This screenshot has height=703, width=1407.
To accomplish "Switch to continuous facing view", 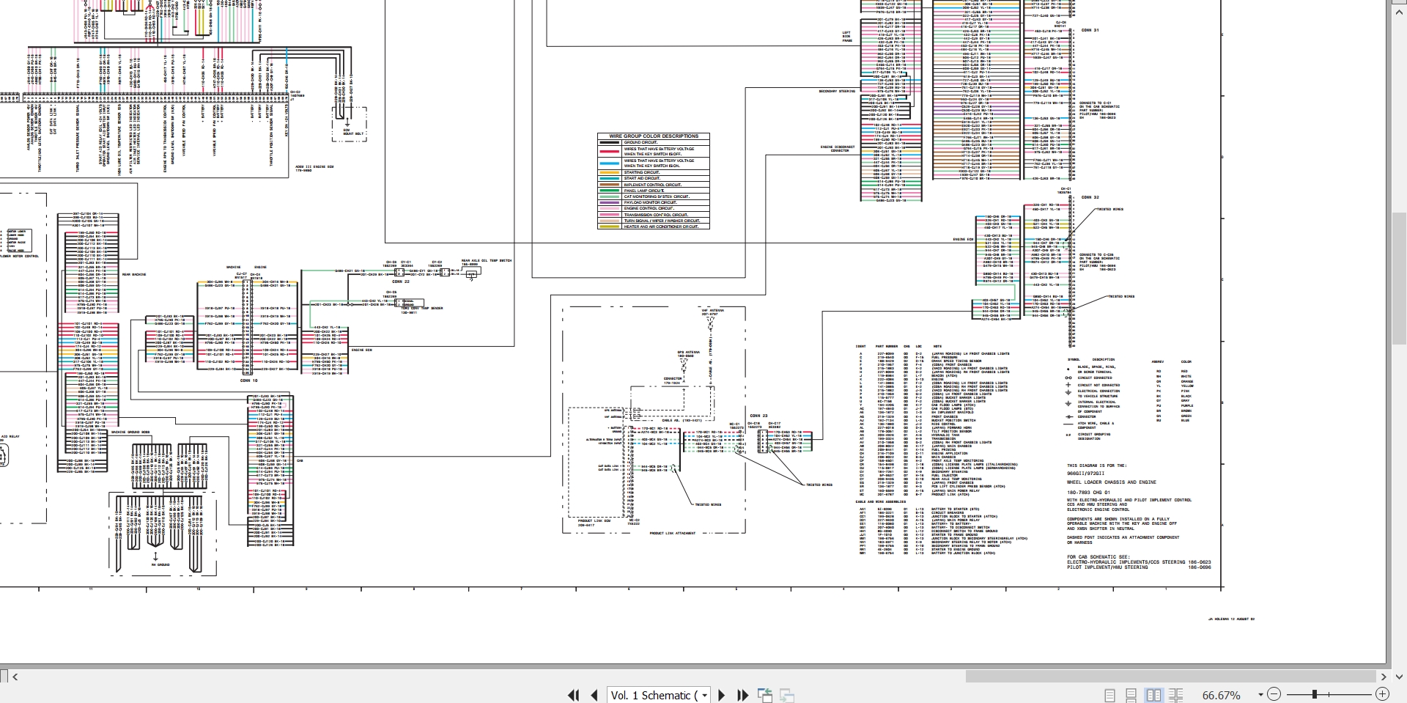I will pos(1175,695).
